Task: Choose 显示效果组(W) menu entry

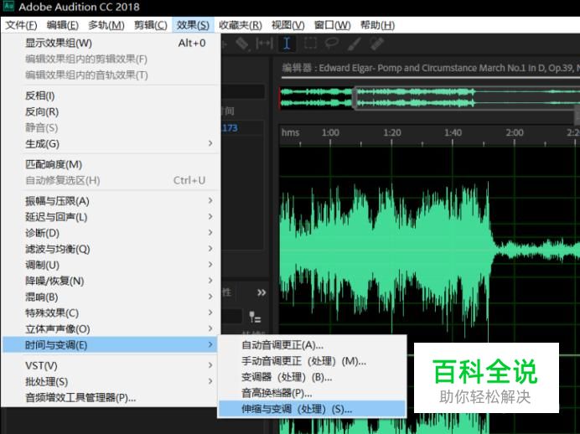Action: (x=111, y=44)
